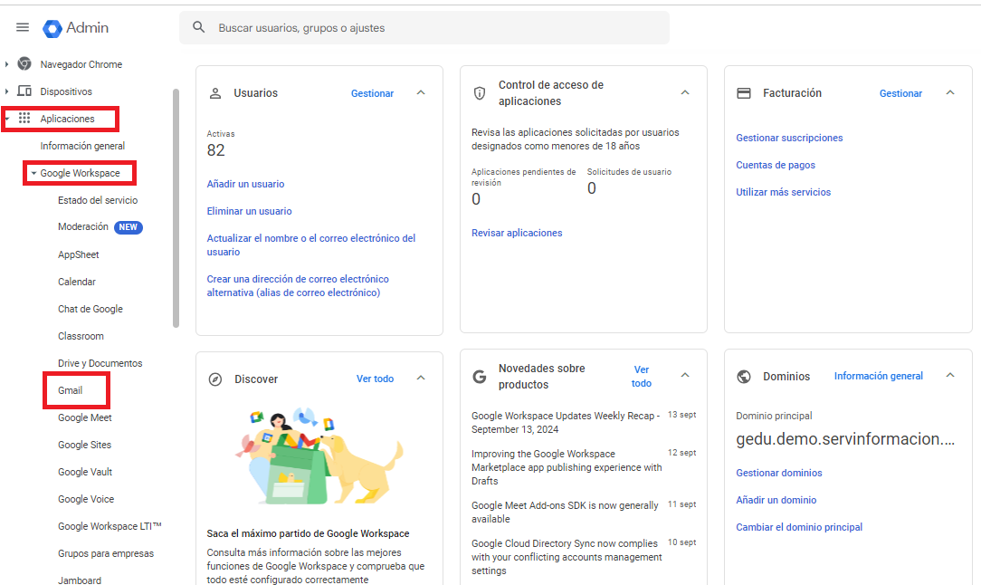981x585 pixels.
Task: Click Crear una dirección de correo alternativa
Action: click(x=298, y=285)
